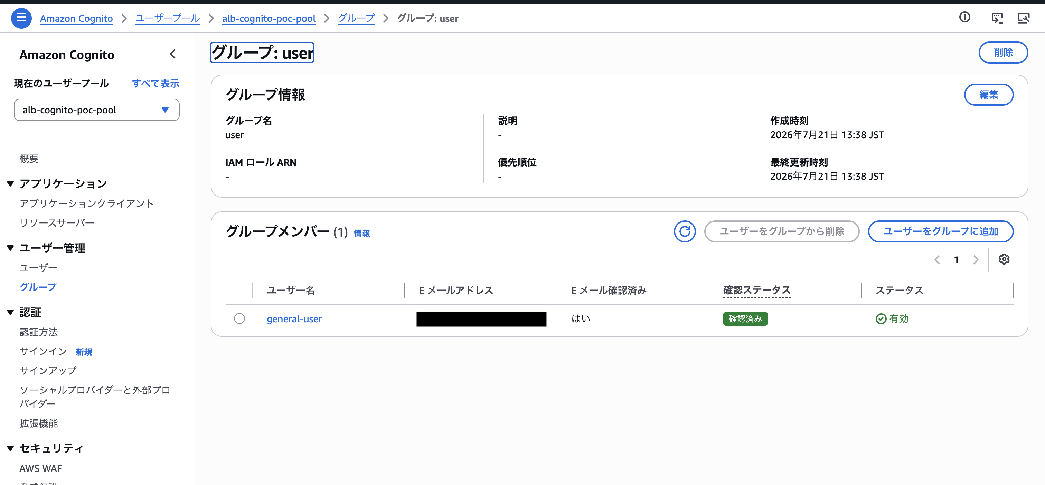Open the hamburger navigation menu icon
This screenshot has height=485, width=1045.
(x=21, y=18)
